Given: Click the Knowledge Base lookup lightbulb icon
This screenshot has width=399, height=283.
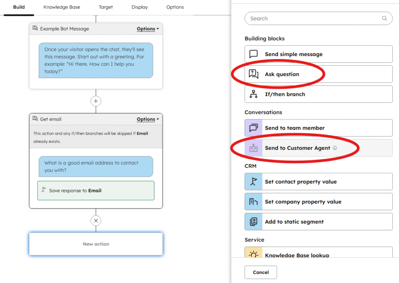Looking at the screenshot, I should tap(254, 255).
